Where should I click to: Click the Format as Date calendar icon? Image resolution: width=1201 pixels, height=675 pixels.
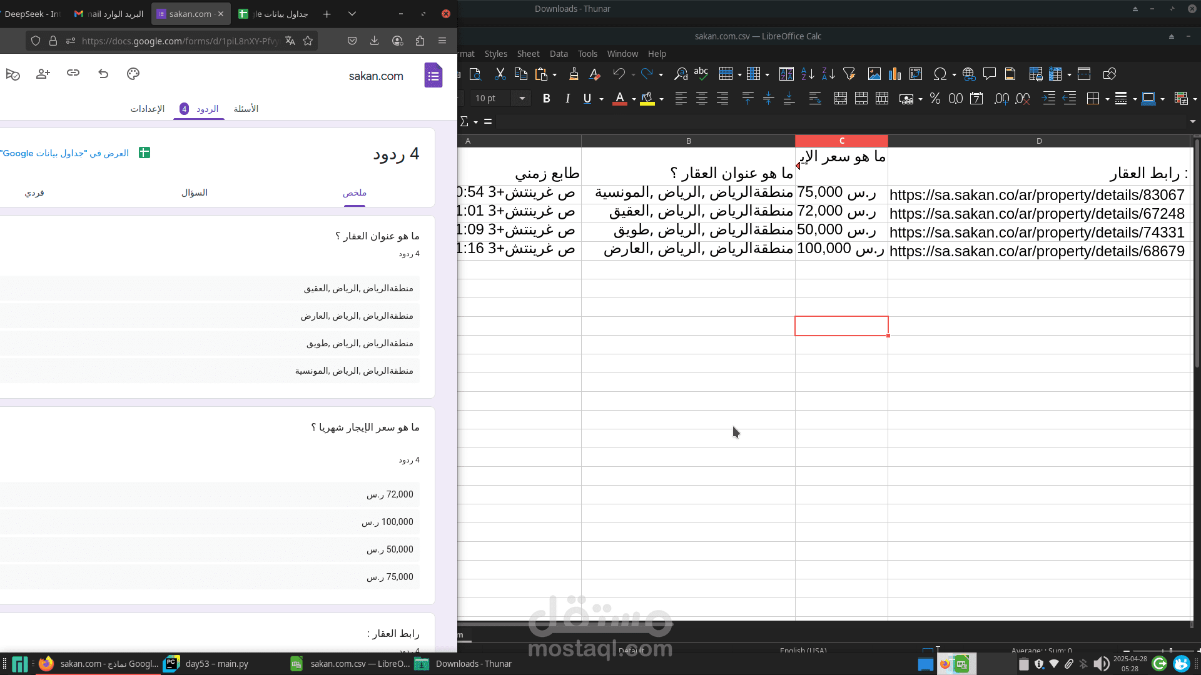coord(976,98)
